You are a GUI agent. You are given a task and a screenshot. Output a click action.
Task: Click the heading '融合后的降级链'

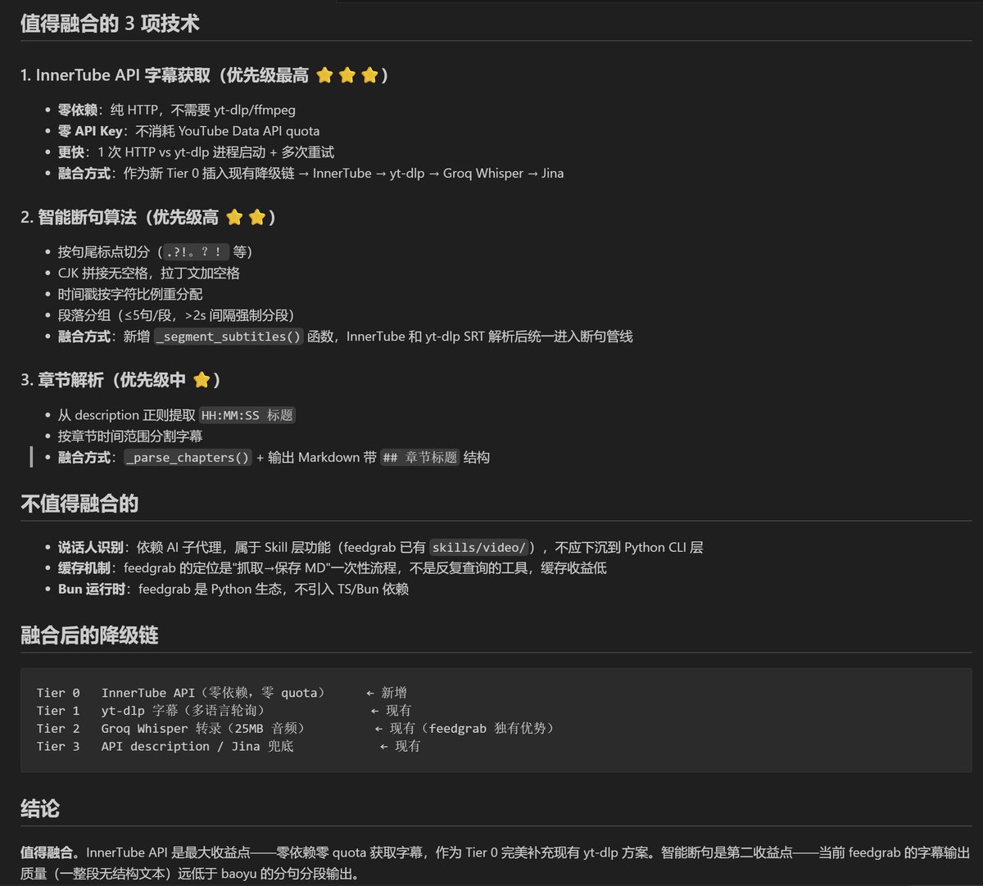pyautogui.click(x=89, y=635)
